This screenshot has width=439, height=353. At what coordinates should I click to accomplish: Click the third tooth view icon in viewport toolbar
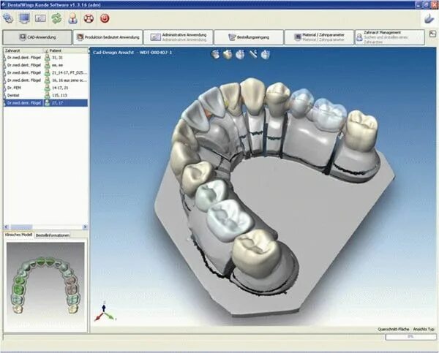point(240,54)
